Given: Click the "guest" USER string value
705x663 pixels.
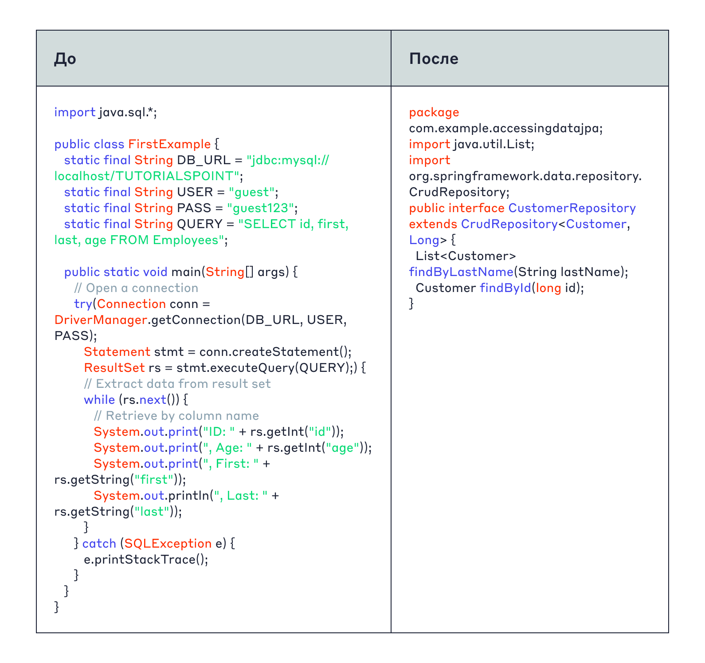Looking at the screenshot, I should pyautogui.click(x=251, y=192).
